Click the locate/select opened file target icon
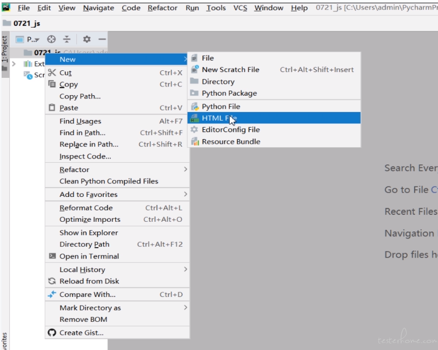 [x=51, y=39]
